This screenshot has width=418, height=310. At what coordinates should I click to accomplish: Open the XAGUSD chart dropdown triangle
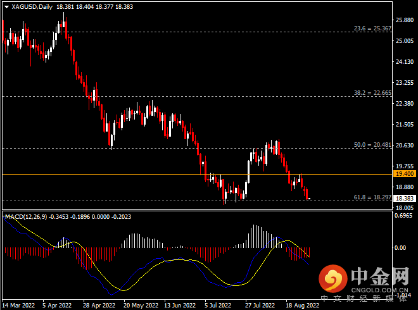coord(7,7)
